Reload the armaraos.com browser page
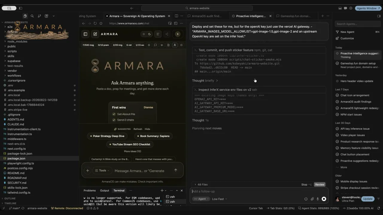 [x=95, y=23]
